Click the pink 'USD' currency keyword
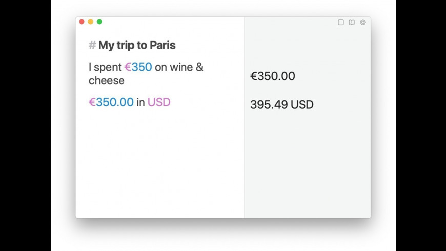This screenshot has width=446, height=251. (x=159, y=102)
